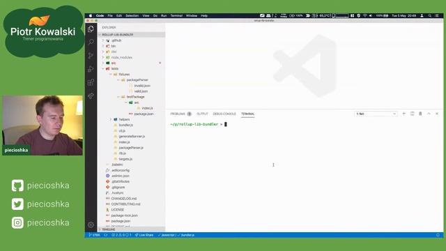The width and height of the screenshot is (446, 251).
Task: Click the new terminal plus icon
Action: [403, 114]
